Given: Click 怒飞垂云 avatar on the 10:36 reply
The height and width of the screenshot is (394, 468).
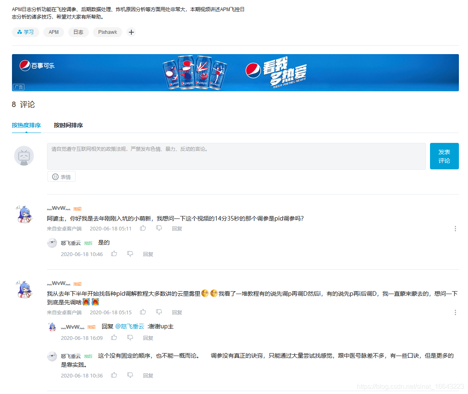Looking at the screenshot, I should click(x=52, y=356).
